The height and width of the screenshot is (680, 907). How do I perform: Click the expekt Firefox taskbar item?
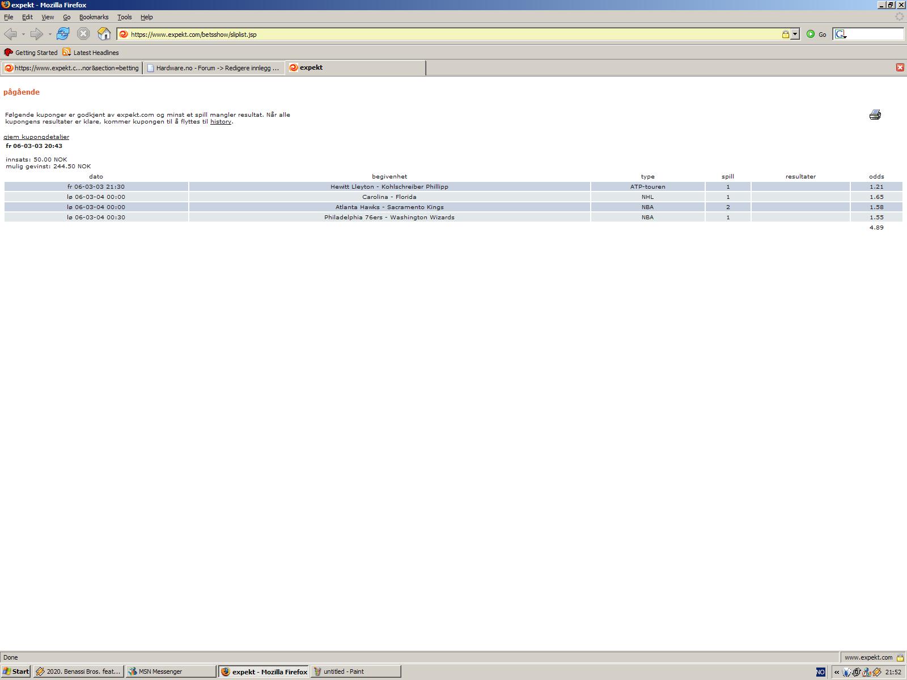264,671
